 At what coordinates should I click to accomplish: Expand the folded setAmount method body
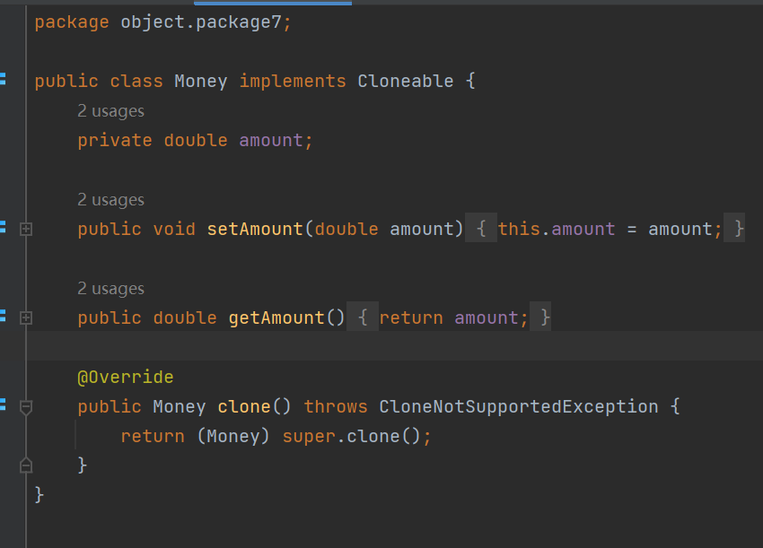(x=26, y=229)
